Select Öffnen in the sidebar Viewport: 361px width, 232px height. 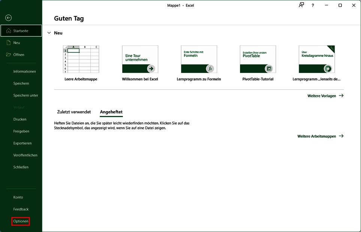[x=21, y=55]
